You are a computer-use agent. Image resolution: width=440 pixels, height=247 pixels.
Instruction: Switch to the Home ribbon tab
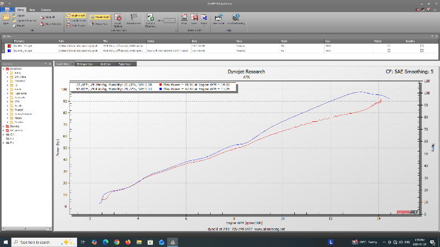(20, 10)
